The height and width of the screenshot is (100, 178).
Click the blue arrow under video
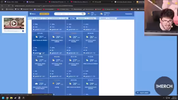[x=23, y=31]
